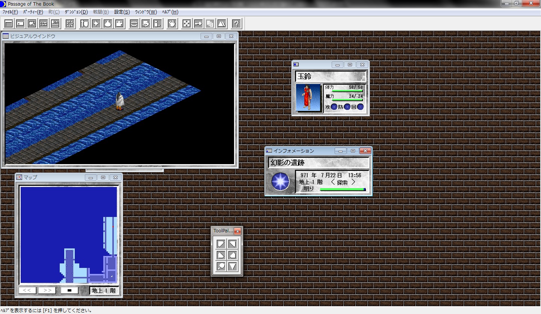Adjust the 明り light level bar
The width and height of the screenshot is (541, 314).
click(343, 189)
